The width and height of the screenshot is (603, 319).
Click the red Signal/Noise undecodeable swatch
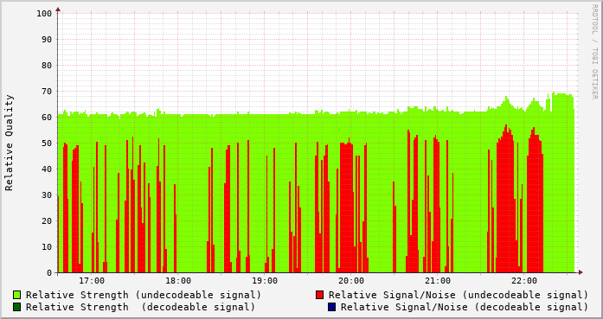click(319, 295)
